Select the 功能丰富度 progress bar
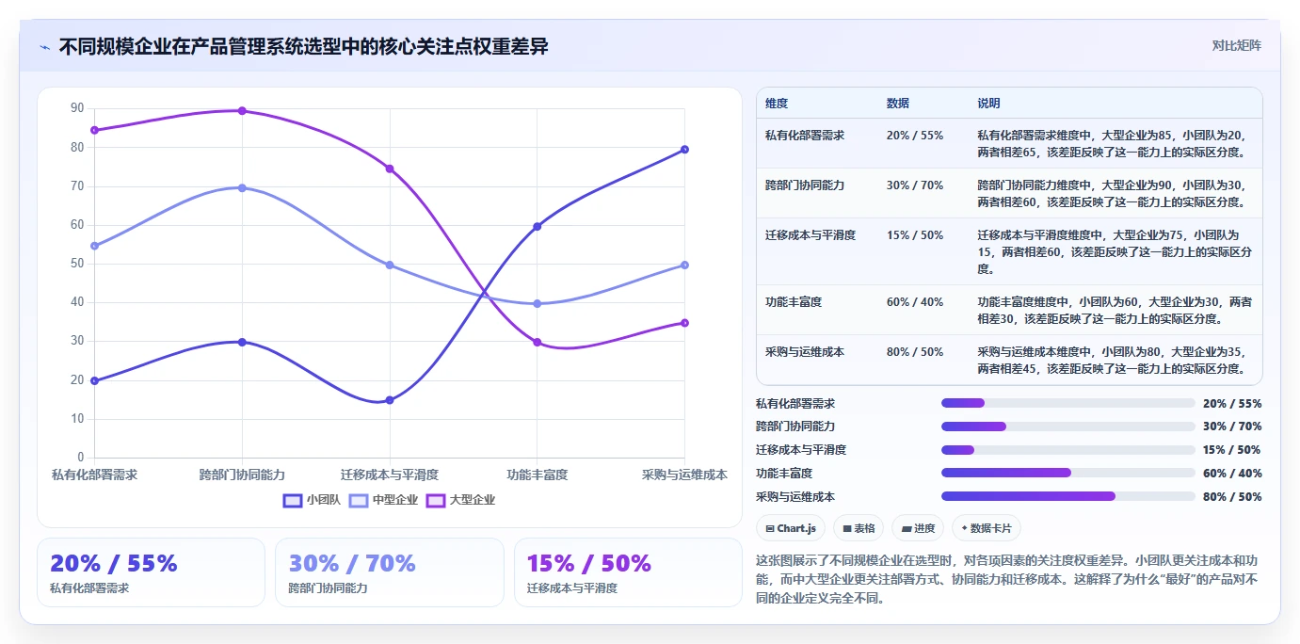 pyautogui.click(x=1068, y=473)
